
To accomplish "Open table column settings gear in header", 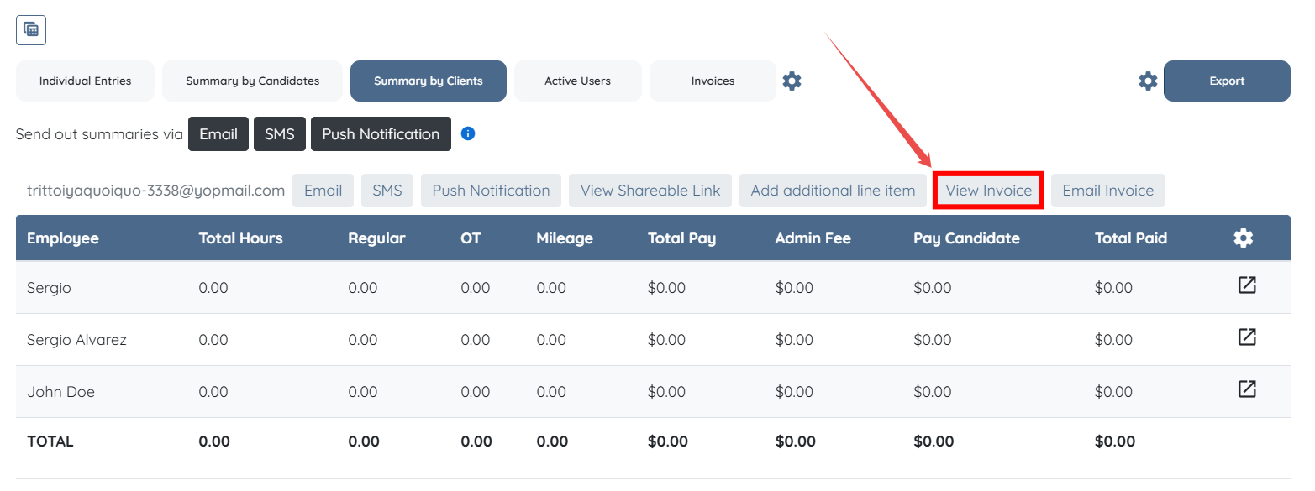I will click(x=1243, y=238).
